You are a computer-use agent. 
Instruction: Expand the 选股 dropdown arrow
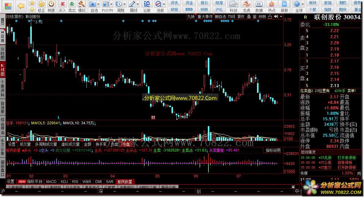[x=164, y=4]
